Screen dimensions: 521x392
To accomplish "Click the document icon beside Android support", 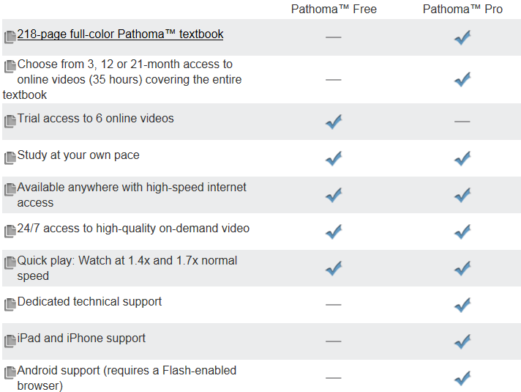I will click(x=10, y=372).
